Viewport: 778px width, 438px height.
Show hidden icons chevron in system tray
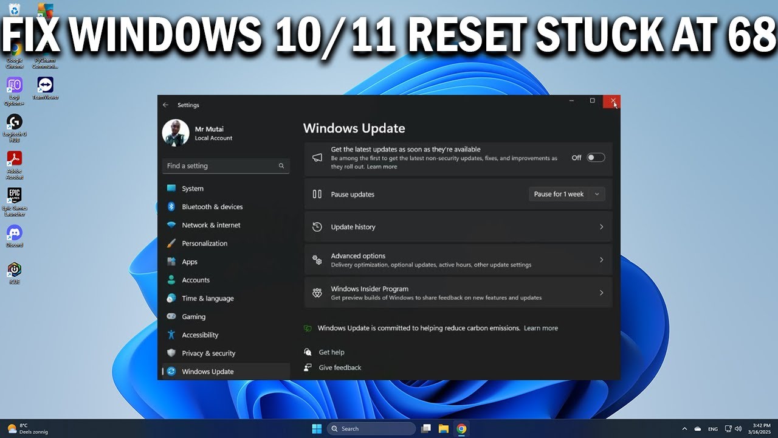coord(684,429)
